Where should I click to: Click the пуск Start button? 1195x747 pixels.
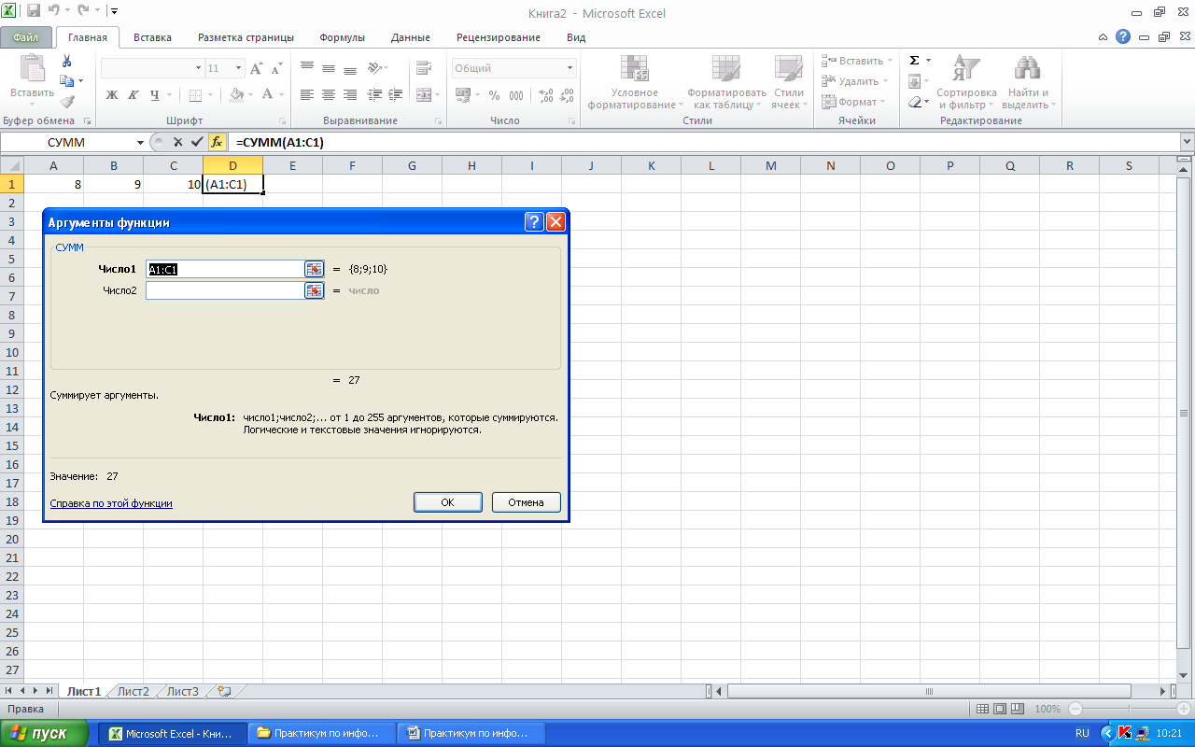click(x=45, y=733)
